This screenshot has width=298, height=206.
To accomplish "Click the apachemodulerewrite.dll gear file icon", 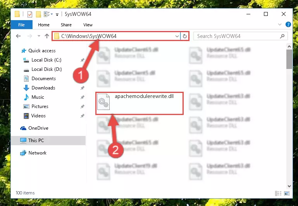I will (x=103, y=102).
